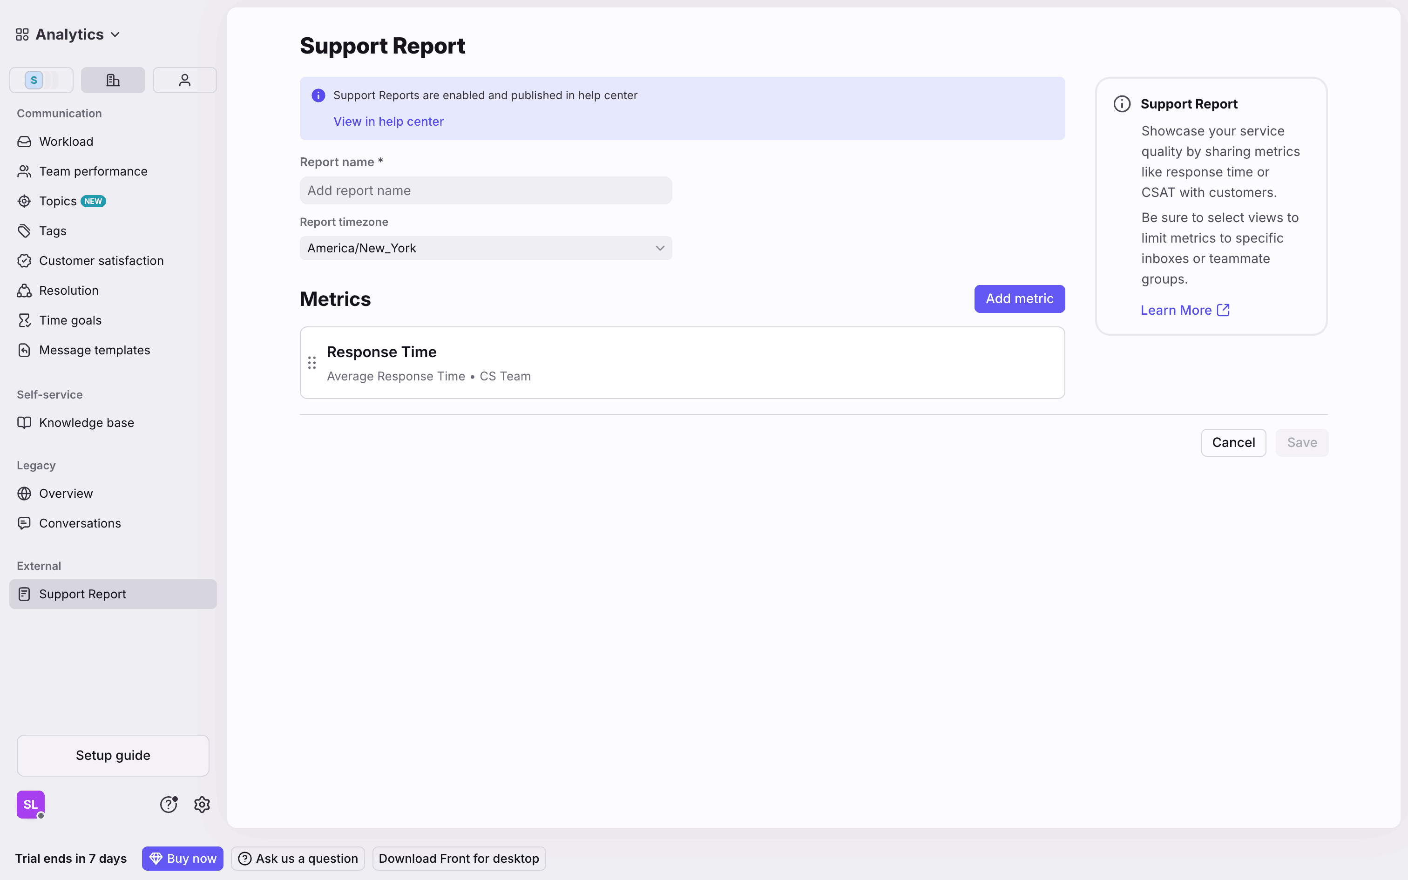The height and width of the screenshot is (880, 1408).
Task: Click the Buy now diamond button
Action: [183, 859]
